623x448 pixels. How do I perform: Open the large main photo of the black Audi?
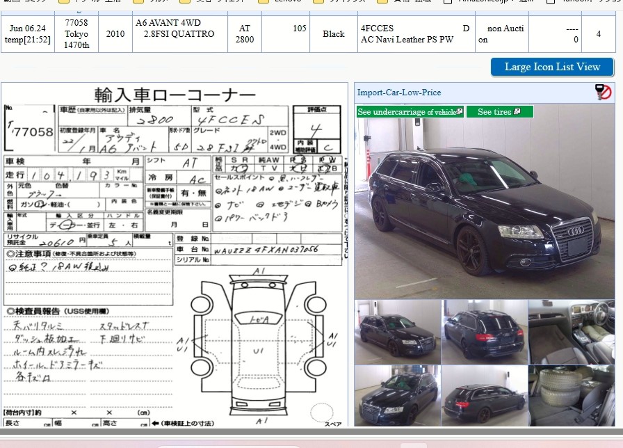pos(485,202)
